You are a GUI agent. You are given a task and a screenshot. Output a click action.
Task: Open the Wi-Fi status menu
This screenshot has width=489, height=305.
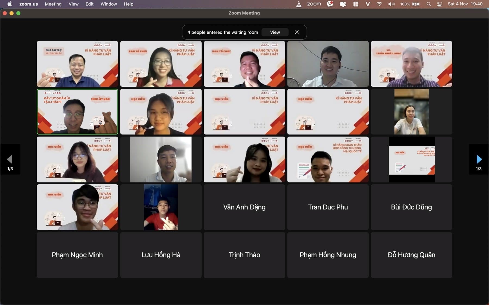(x=379, y=4)
